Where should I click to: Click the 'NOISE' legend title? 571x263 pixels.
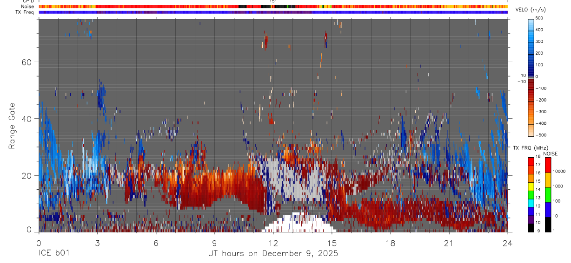(x=550, y=153)
